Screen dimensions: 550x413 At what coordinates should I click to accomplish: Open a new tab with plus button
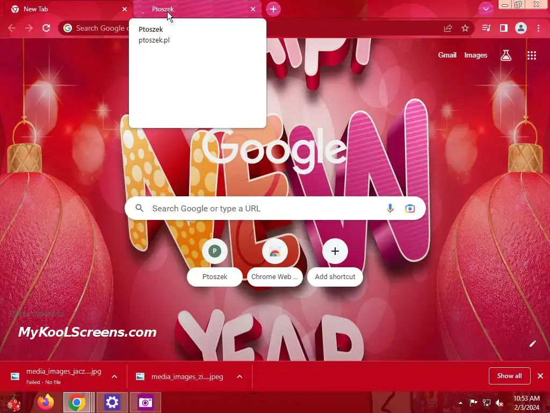pyautogui.click(x=273, y=9)
